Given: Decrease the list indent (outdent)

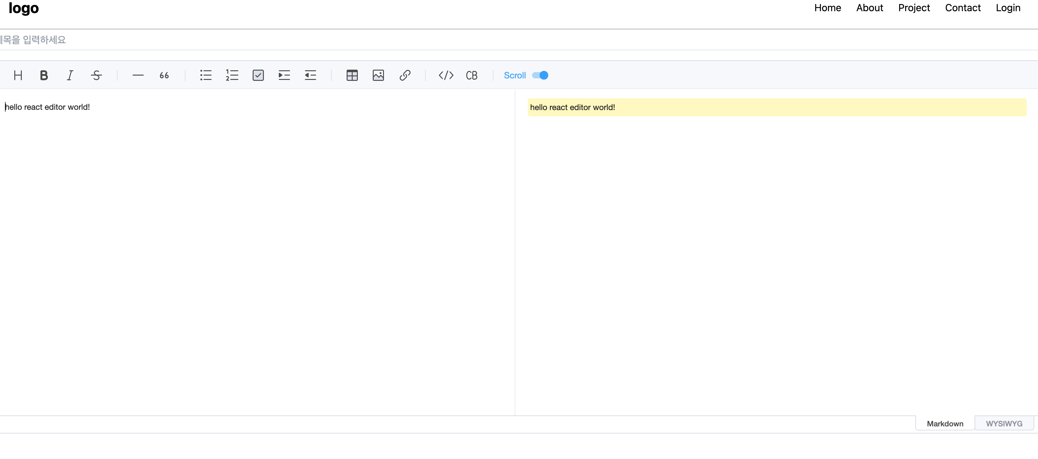Looking at the screenshot, I should coord(310,75).
